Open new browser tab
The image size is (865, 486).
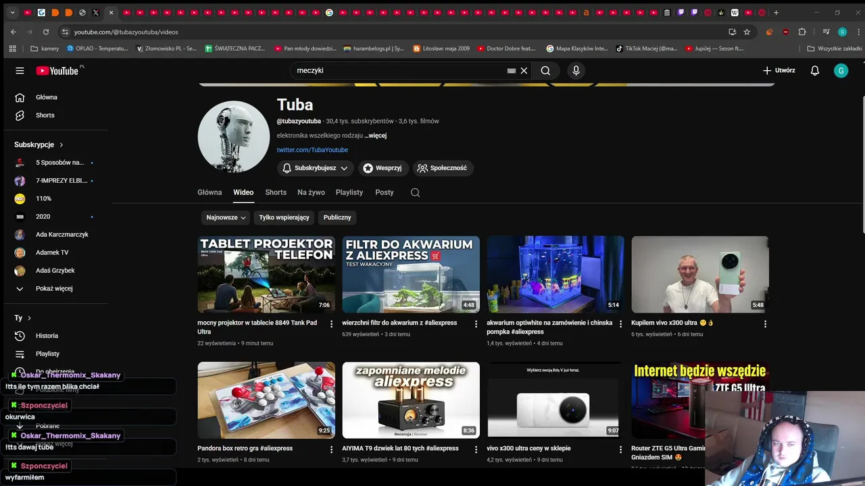click(776, 12)
